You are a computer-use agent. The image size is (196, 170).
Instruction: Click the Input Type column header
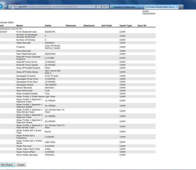point(126,26)
